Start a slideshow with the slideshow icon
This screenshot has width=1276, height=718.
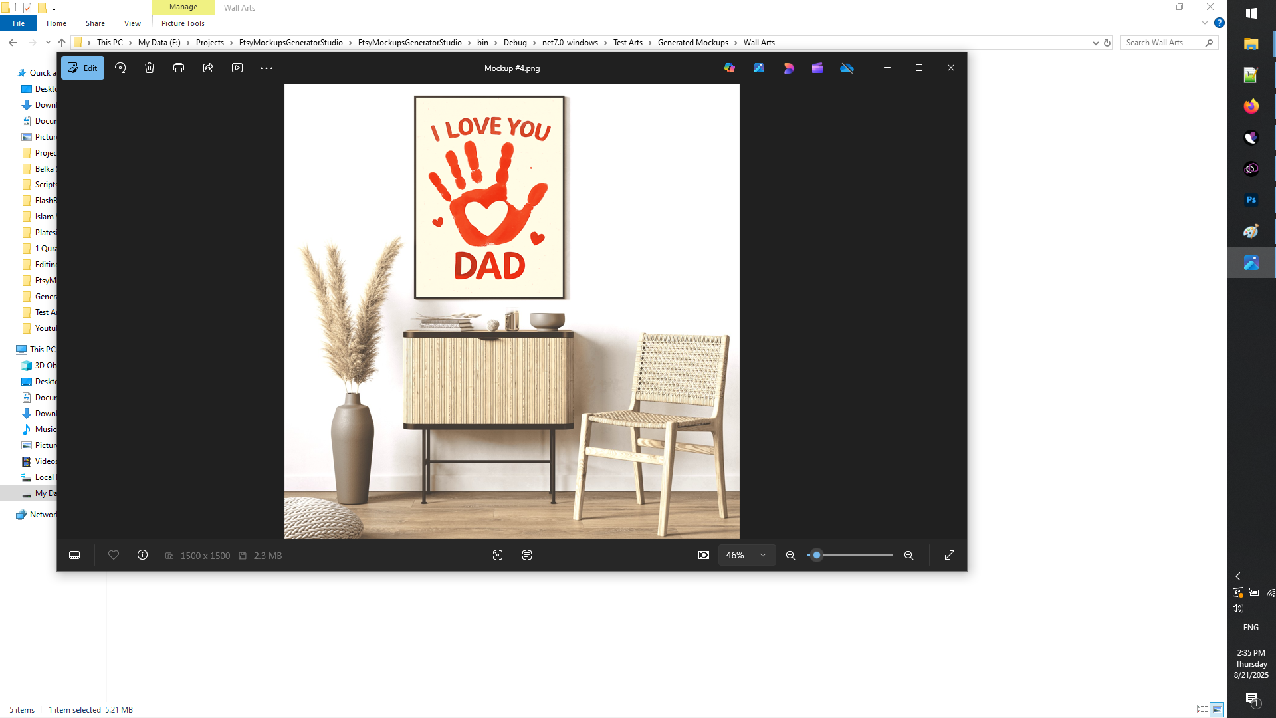pos(237,67)
